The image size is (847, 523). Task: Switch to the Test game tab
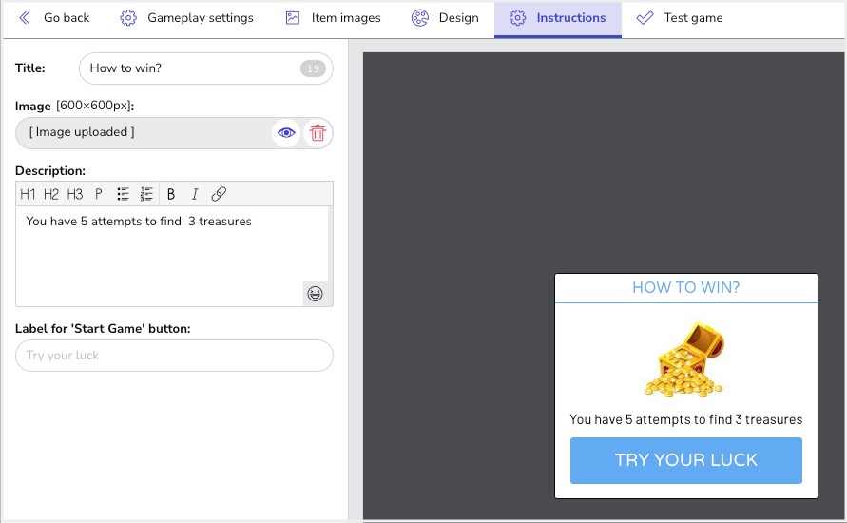tap(680, 18)
